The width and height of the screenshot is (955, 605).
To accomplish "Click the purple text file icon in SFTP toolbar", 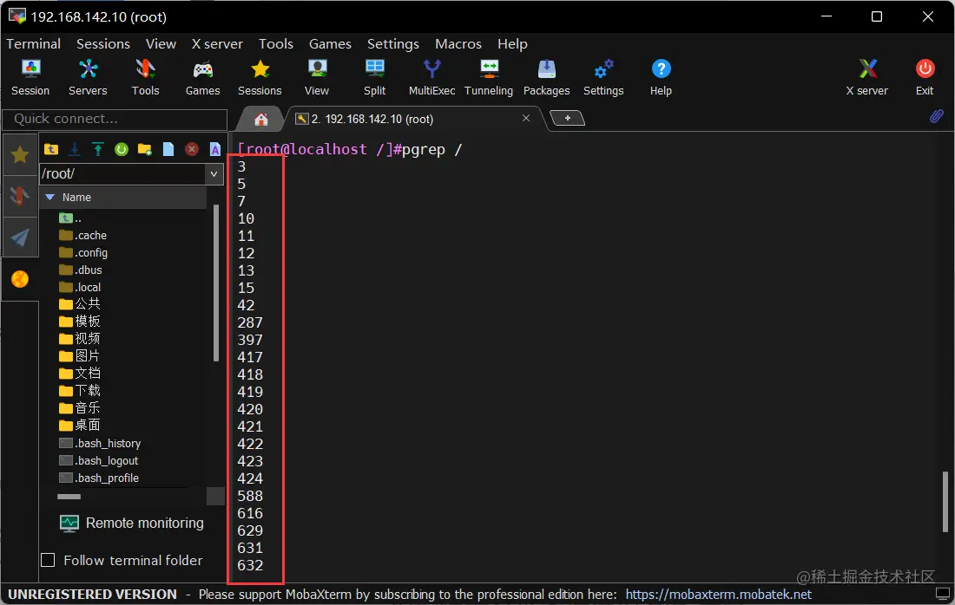I will tap(215, 149).
